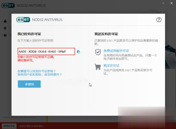Open the 免费试用版许可证 link
This screenshot has width=176, height=129.
[x=116, y=51]
